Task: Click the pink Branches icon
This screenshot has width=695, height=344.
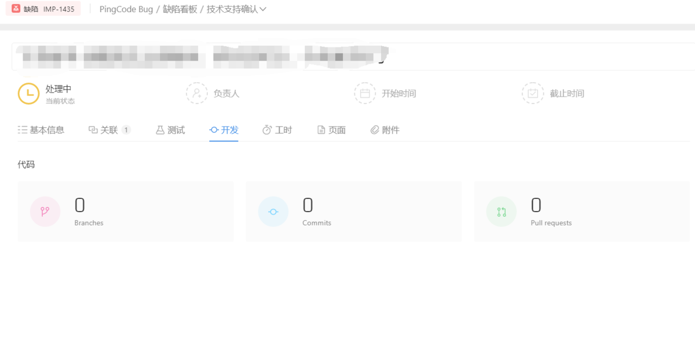Action: click(45, 211)
